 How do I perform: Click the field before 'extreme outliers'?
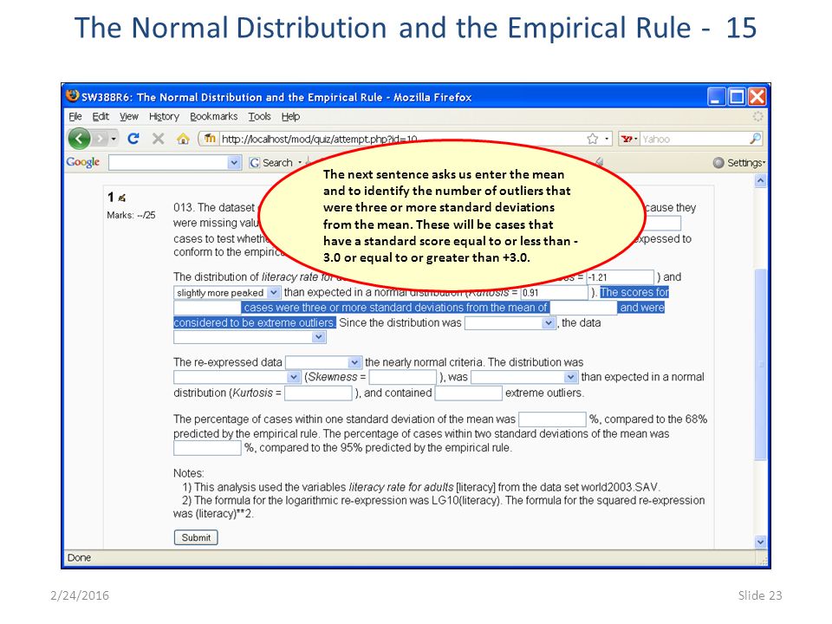coord(469,393)
